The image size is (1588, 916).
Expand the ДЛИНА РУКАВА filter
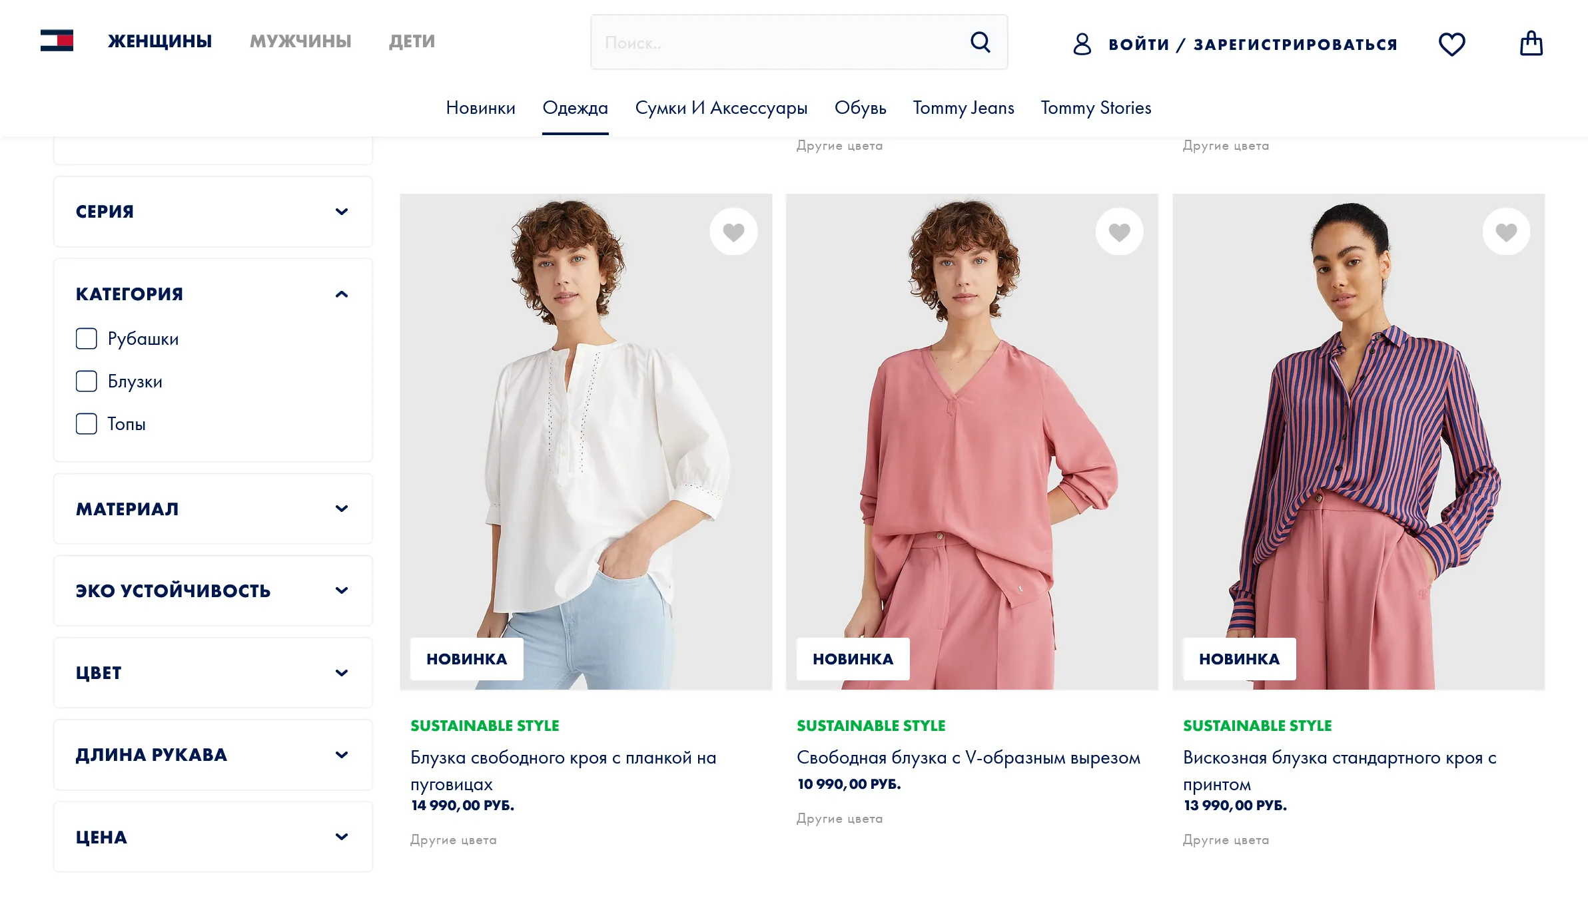point(213,755)
